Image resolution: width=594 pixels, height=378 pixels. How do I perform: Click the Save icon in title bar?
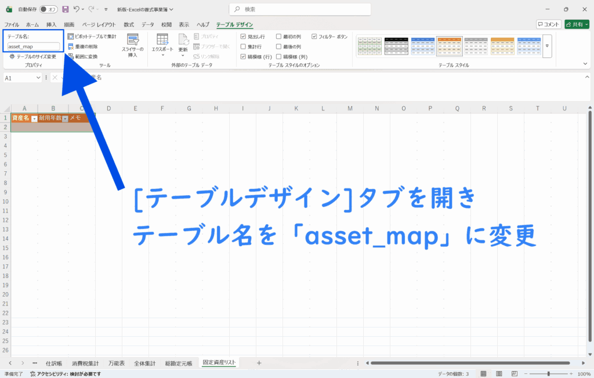click(65, 9)
